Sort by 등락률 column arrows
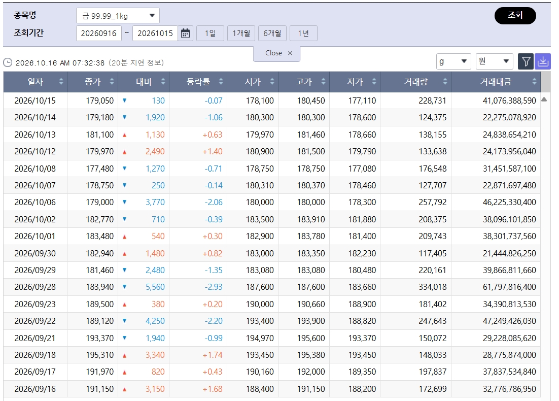 pyautogui.click(x=221, y=82)
